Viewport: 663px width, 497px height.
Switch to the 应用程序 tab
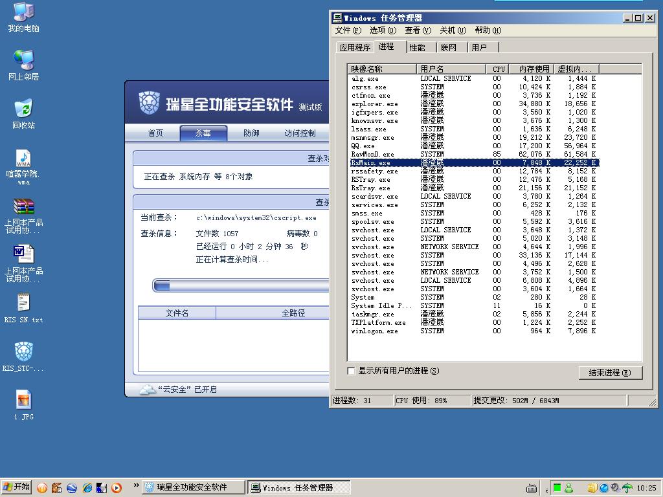(355, 47)
